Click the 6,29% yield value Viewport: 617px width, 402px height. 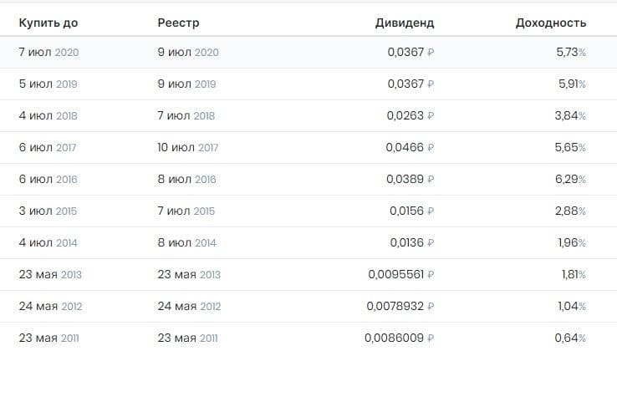coord(571,179)
